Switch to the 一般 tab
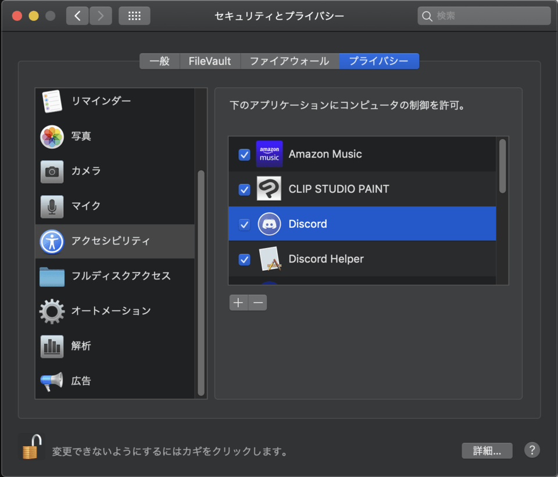This screenshot has height=477, width=558. (160, 62)
